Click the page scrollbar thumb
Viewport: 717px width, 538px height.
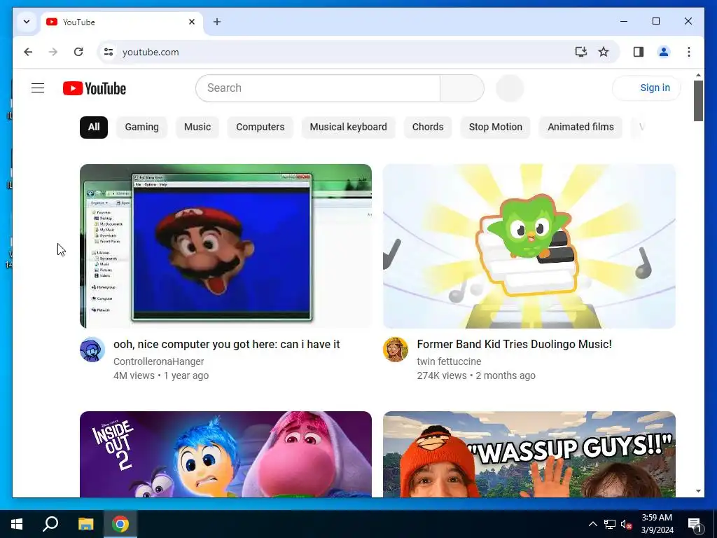[x=698, y=101]
